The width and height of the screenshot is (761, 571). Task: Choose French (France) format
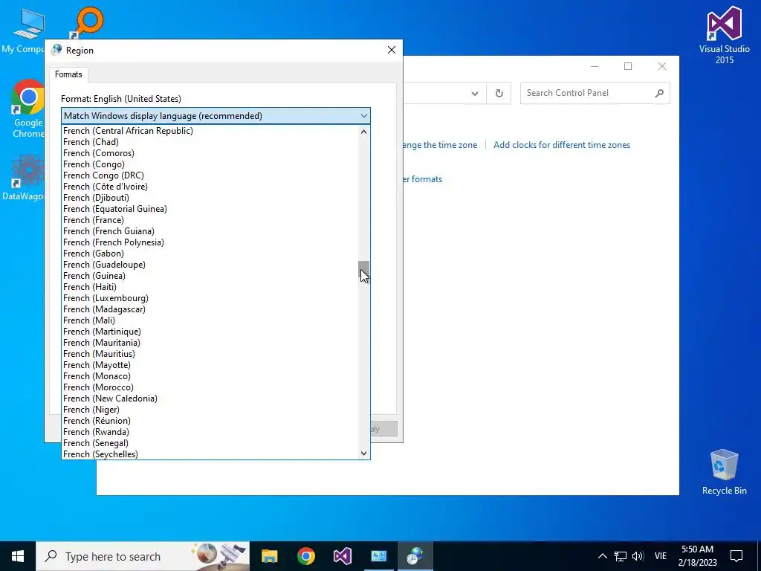point(210,220)
